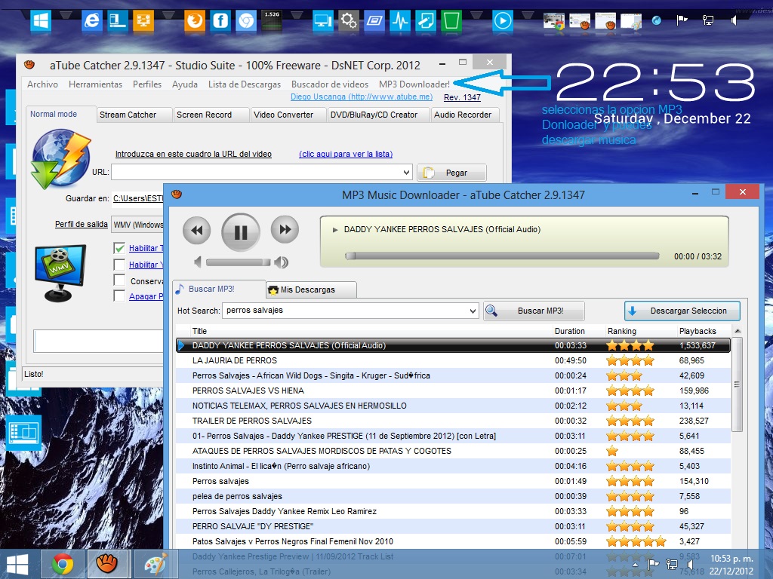Click the WMV monitor profile icon
This screenshot has height=579, width=773.
(x=60, y=273)
